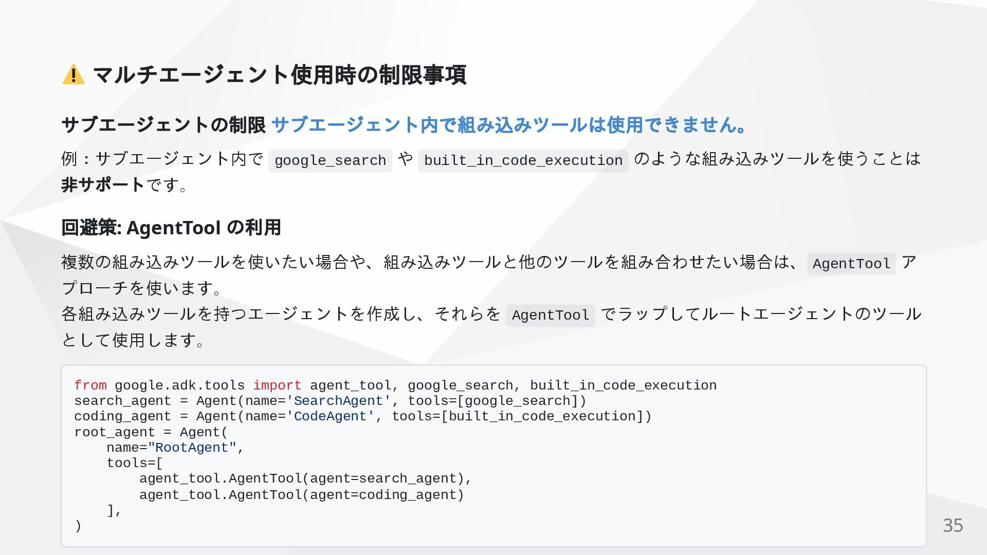
Task: Click the 'CodeAgent' string in the code
Action: pyautogui.click(x=330, y=416)
